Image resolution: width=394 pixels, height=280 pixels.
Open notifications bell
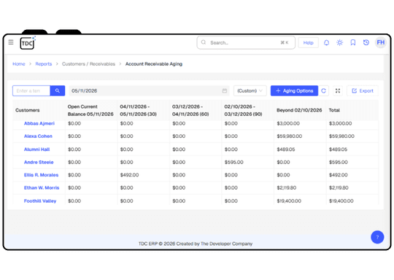click(x=326, y=43)
